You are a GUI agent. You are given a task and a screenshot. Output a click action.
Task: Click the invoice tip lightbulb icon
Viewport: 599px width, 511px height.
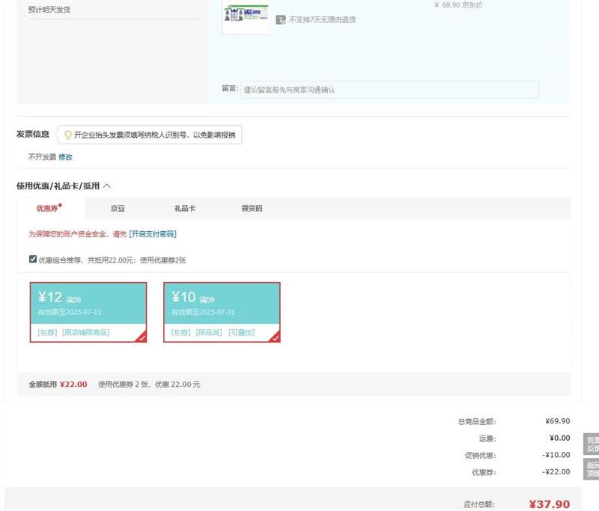coord(68,135)
